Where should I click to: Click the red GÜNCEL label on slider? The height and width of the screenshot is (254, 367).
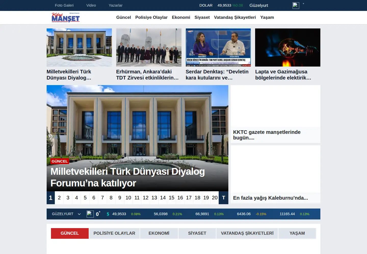pyautogui.click(x=60, y=161)
